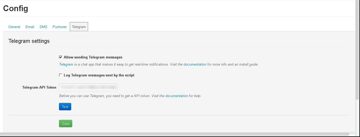Image resolution: width=360 pixels, height=137 pixels.
Task: Click the active Telegram tab
Action: [79, 27]
